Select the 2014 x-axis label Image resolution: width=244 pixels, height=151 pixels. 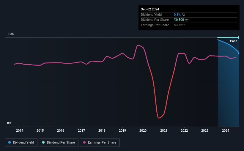pos(20,130)
